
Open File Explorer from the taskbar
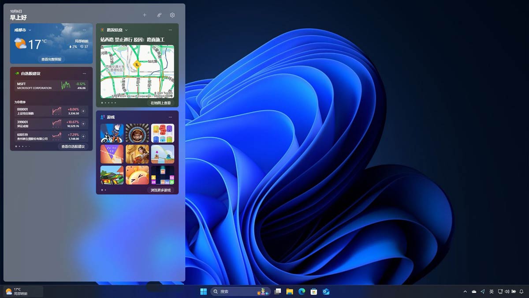(290, 291)
